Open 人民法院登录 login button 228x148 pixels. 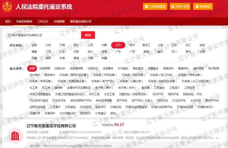(155, 6)
